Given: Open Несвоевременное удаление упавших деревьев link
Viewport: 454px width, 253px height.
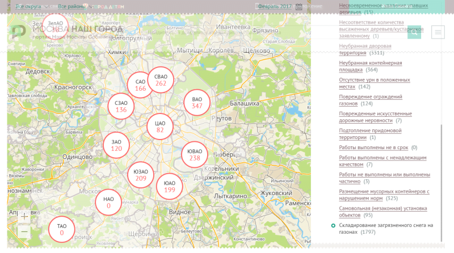Looking at the screenshot, I should click(384, 9).
